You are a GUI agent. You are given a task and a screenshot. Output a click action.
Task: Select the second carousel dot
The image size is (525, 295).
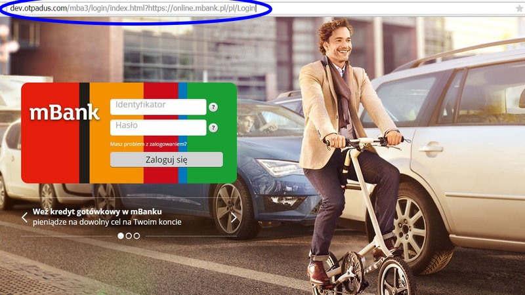pyautogui.click(x=129, y=236)
